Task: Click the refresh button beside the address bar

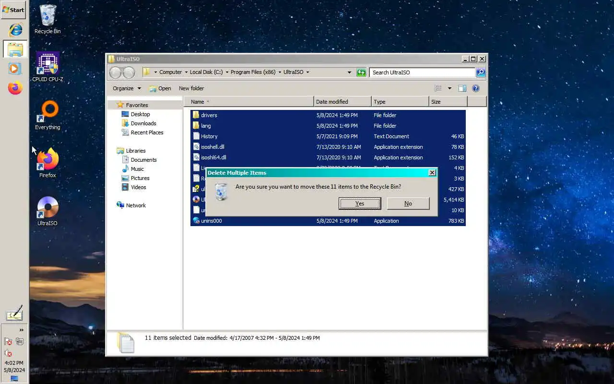Action: (361, 72)
